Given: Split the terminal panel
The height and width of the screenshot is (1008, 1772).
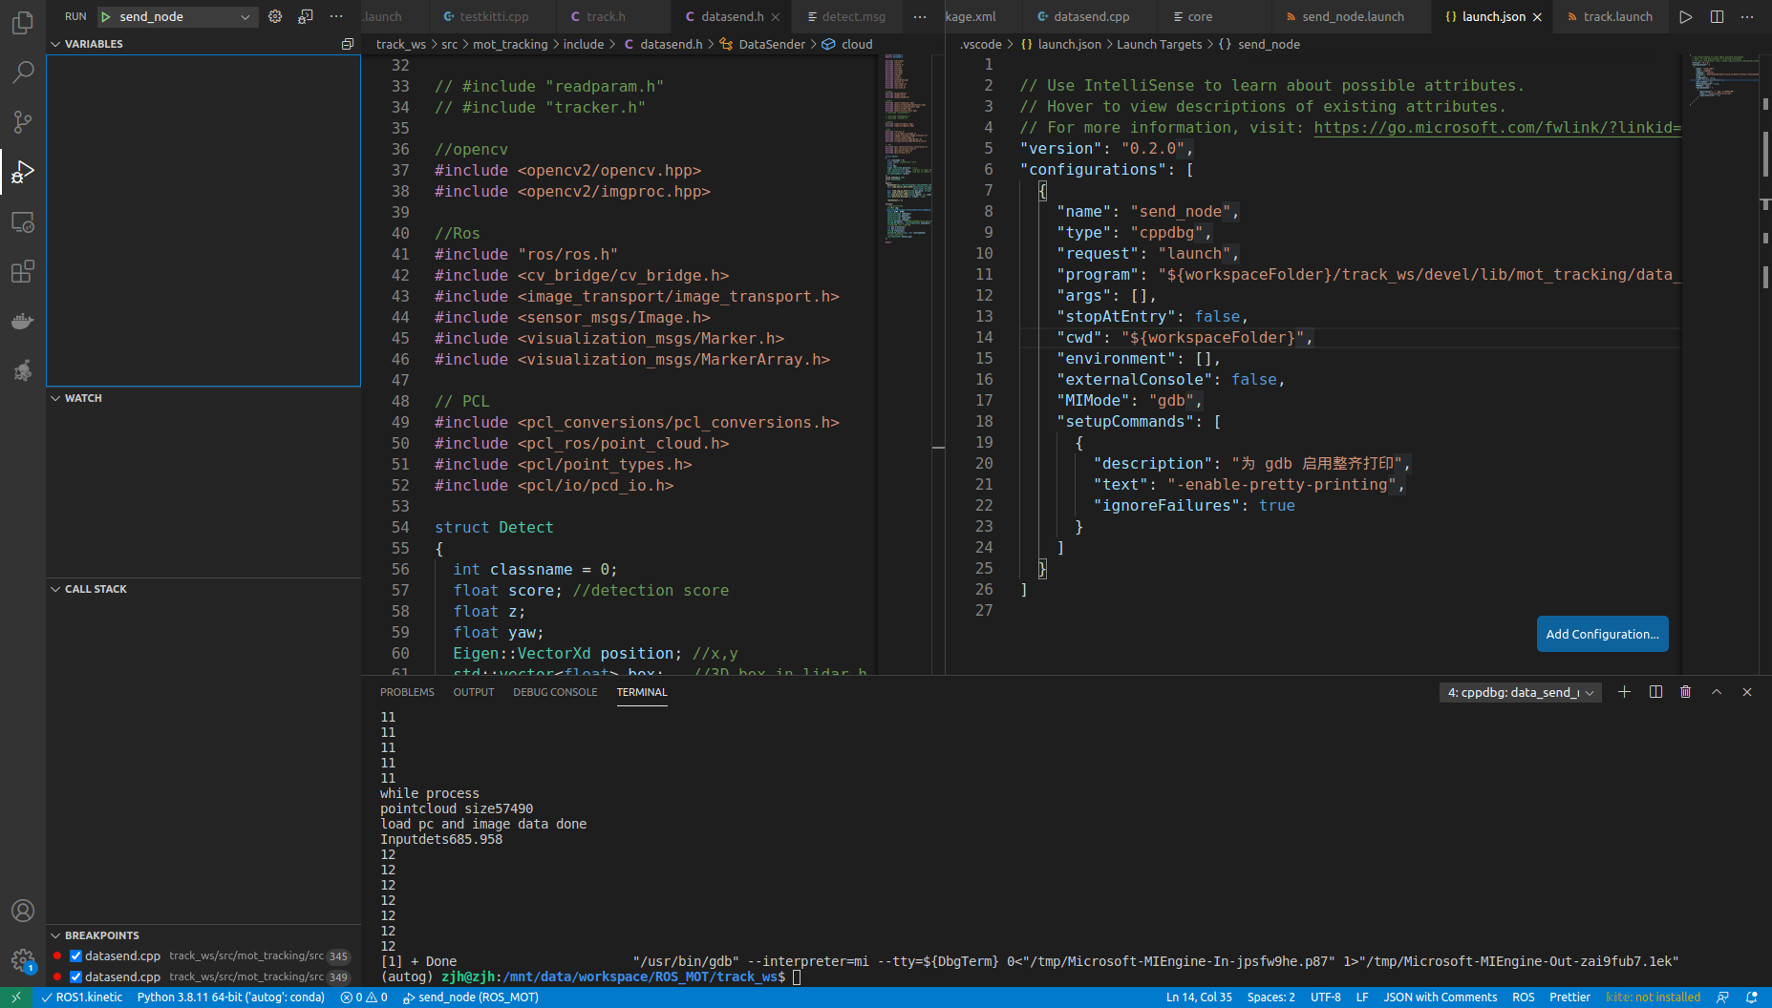Looking at the screenshot, I should [1655, 692].
